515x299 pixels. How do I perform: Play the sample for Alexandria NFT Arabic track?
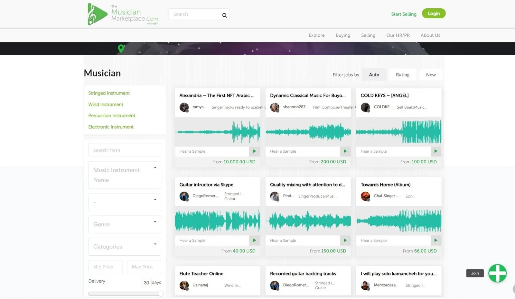point(254,151)
